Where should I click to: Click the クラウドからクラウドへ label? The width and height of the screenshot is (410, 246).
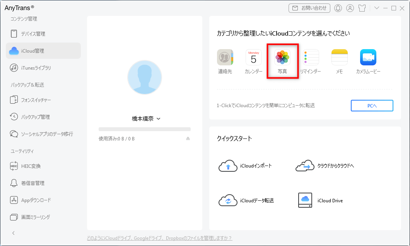(335, 166)
